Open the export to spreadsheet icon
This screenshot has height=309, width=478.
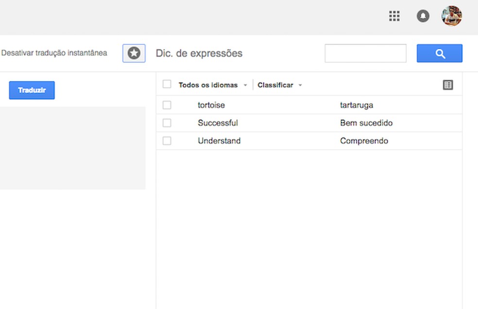(448, 84)
